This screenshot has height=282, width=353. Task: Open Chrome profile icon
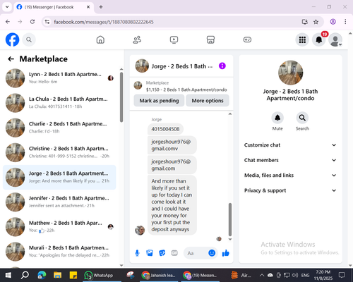pyautogui.click(x=333, y=22)
